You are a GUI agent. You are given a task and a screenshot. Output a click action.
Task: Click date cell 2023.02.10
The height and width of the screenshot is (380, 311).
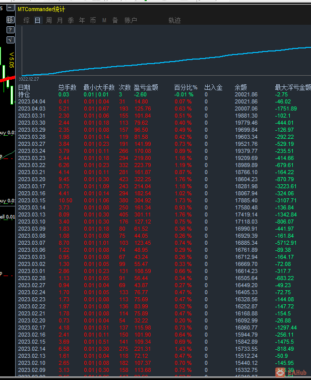(32, 363)
